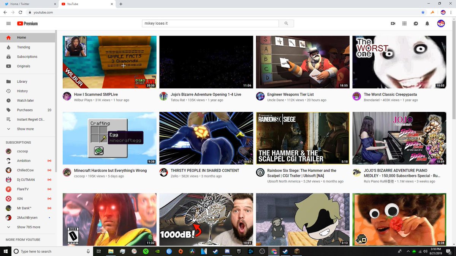Viewport: 456px width, 256px height.
Task: Open Mr Dank subscription channel
Action: [x=27, y=208]
